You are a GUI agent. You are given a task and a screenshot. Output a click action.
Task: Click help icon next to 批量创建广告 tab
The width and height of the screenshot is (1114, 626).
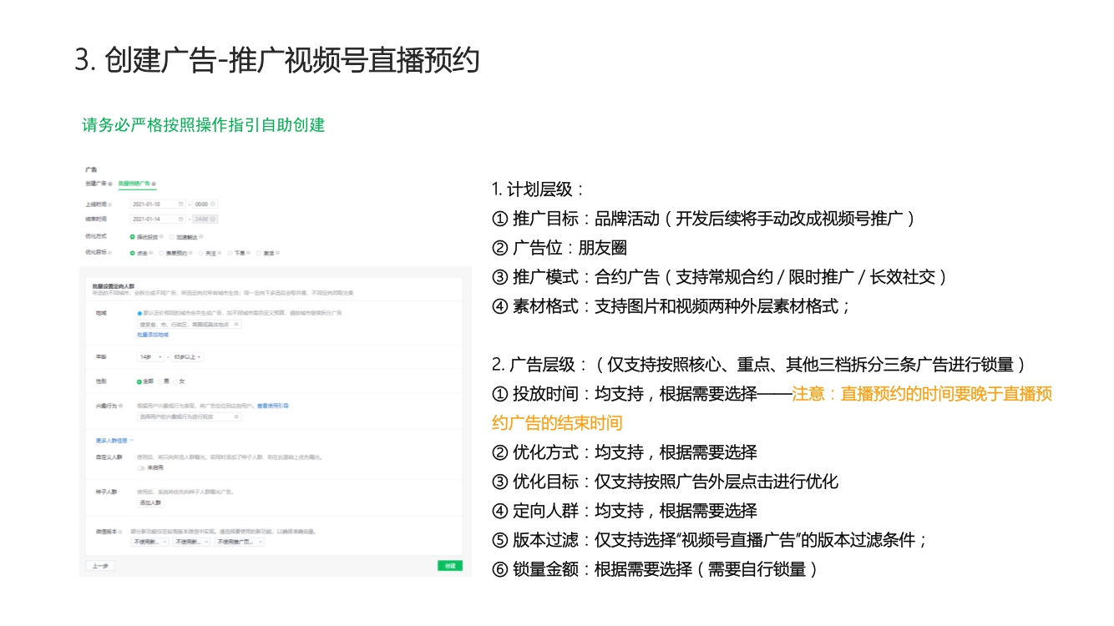(x=154, y=184)
